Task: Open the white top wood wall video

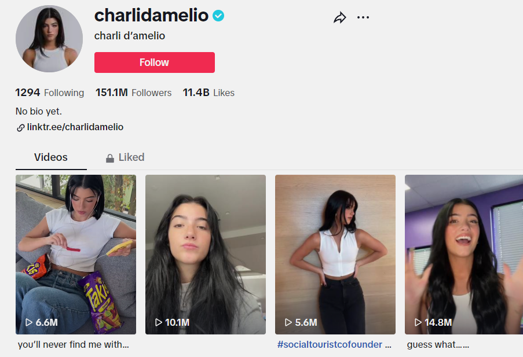Action: pos(335,255)
